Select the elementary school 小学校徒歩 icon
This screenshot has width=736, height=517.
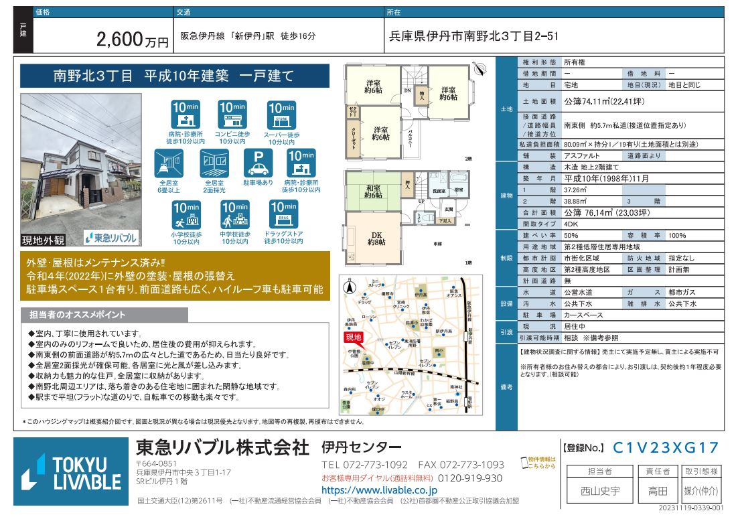click(x=186, y=215)
